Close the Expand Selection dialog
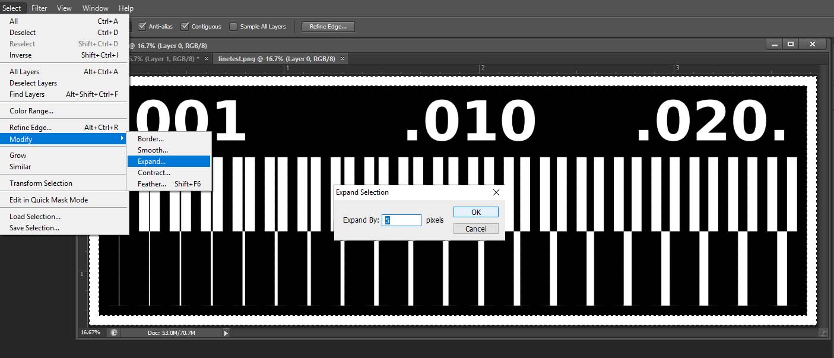Screen dimensions: 834x358 (x=496, y=192)
